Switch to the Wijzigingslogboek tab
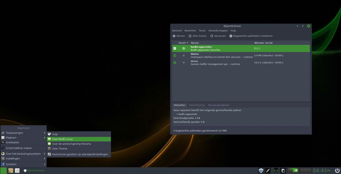Viewport: 341px width, 174px height. [x=218, y=105]
